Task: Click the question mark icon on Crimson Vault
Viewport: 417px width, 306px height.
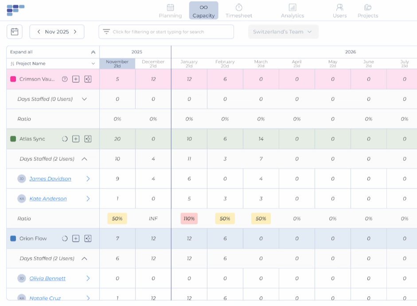Action: click(x=65, y=79)
